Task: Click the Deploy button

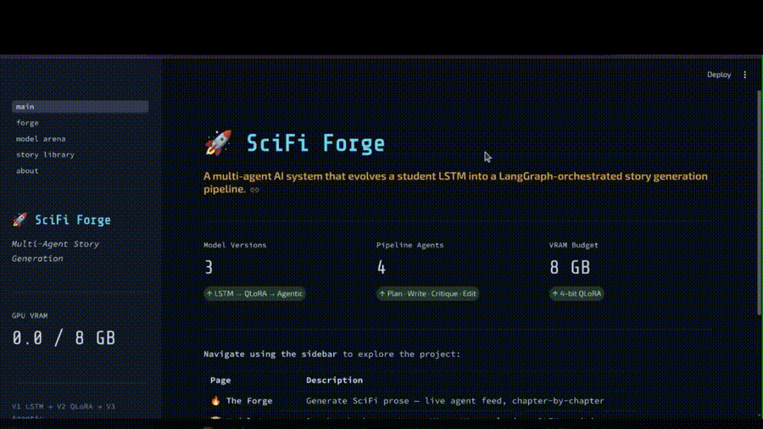Action: pos(719,75)
